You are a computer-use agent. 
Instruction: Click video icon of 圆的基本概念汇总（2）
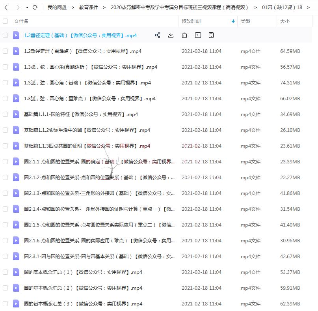[16, 288]
